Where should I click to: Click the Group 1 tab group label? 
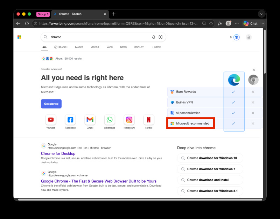[43, 14]
